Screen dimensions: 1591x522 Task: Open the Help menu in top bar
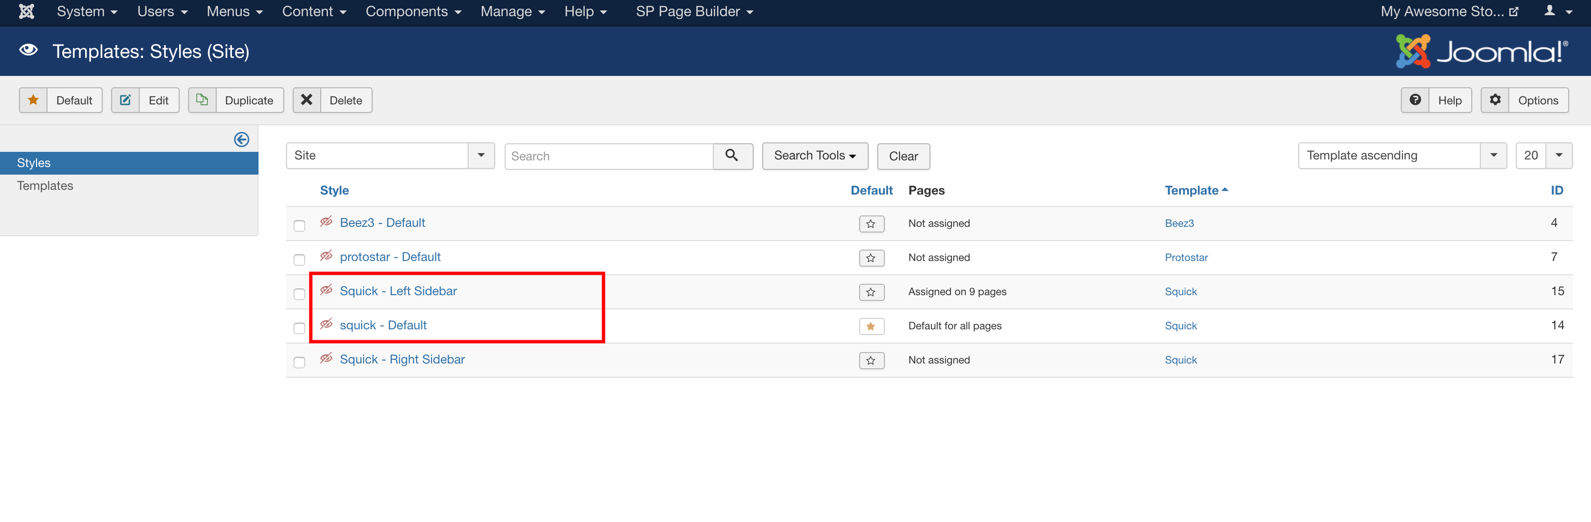point(585,11)
